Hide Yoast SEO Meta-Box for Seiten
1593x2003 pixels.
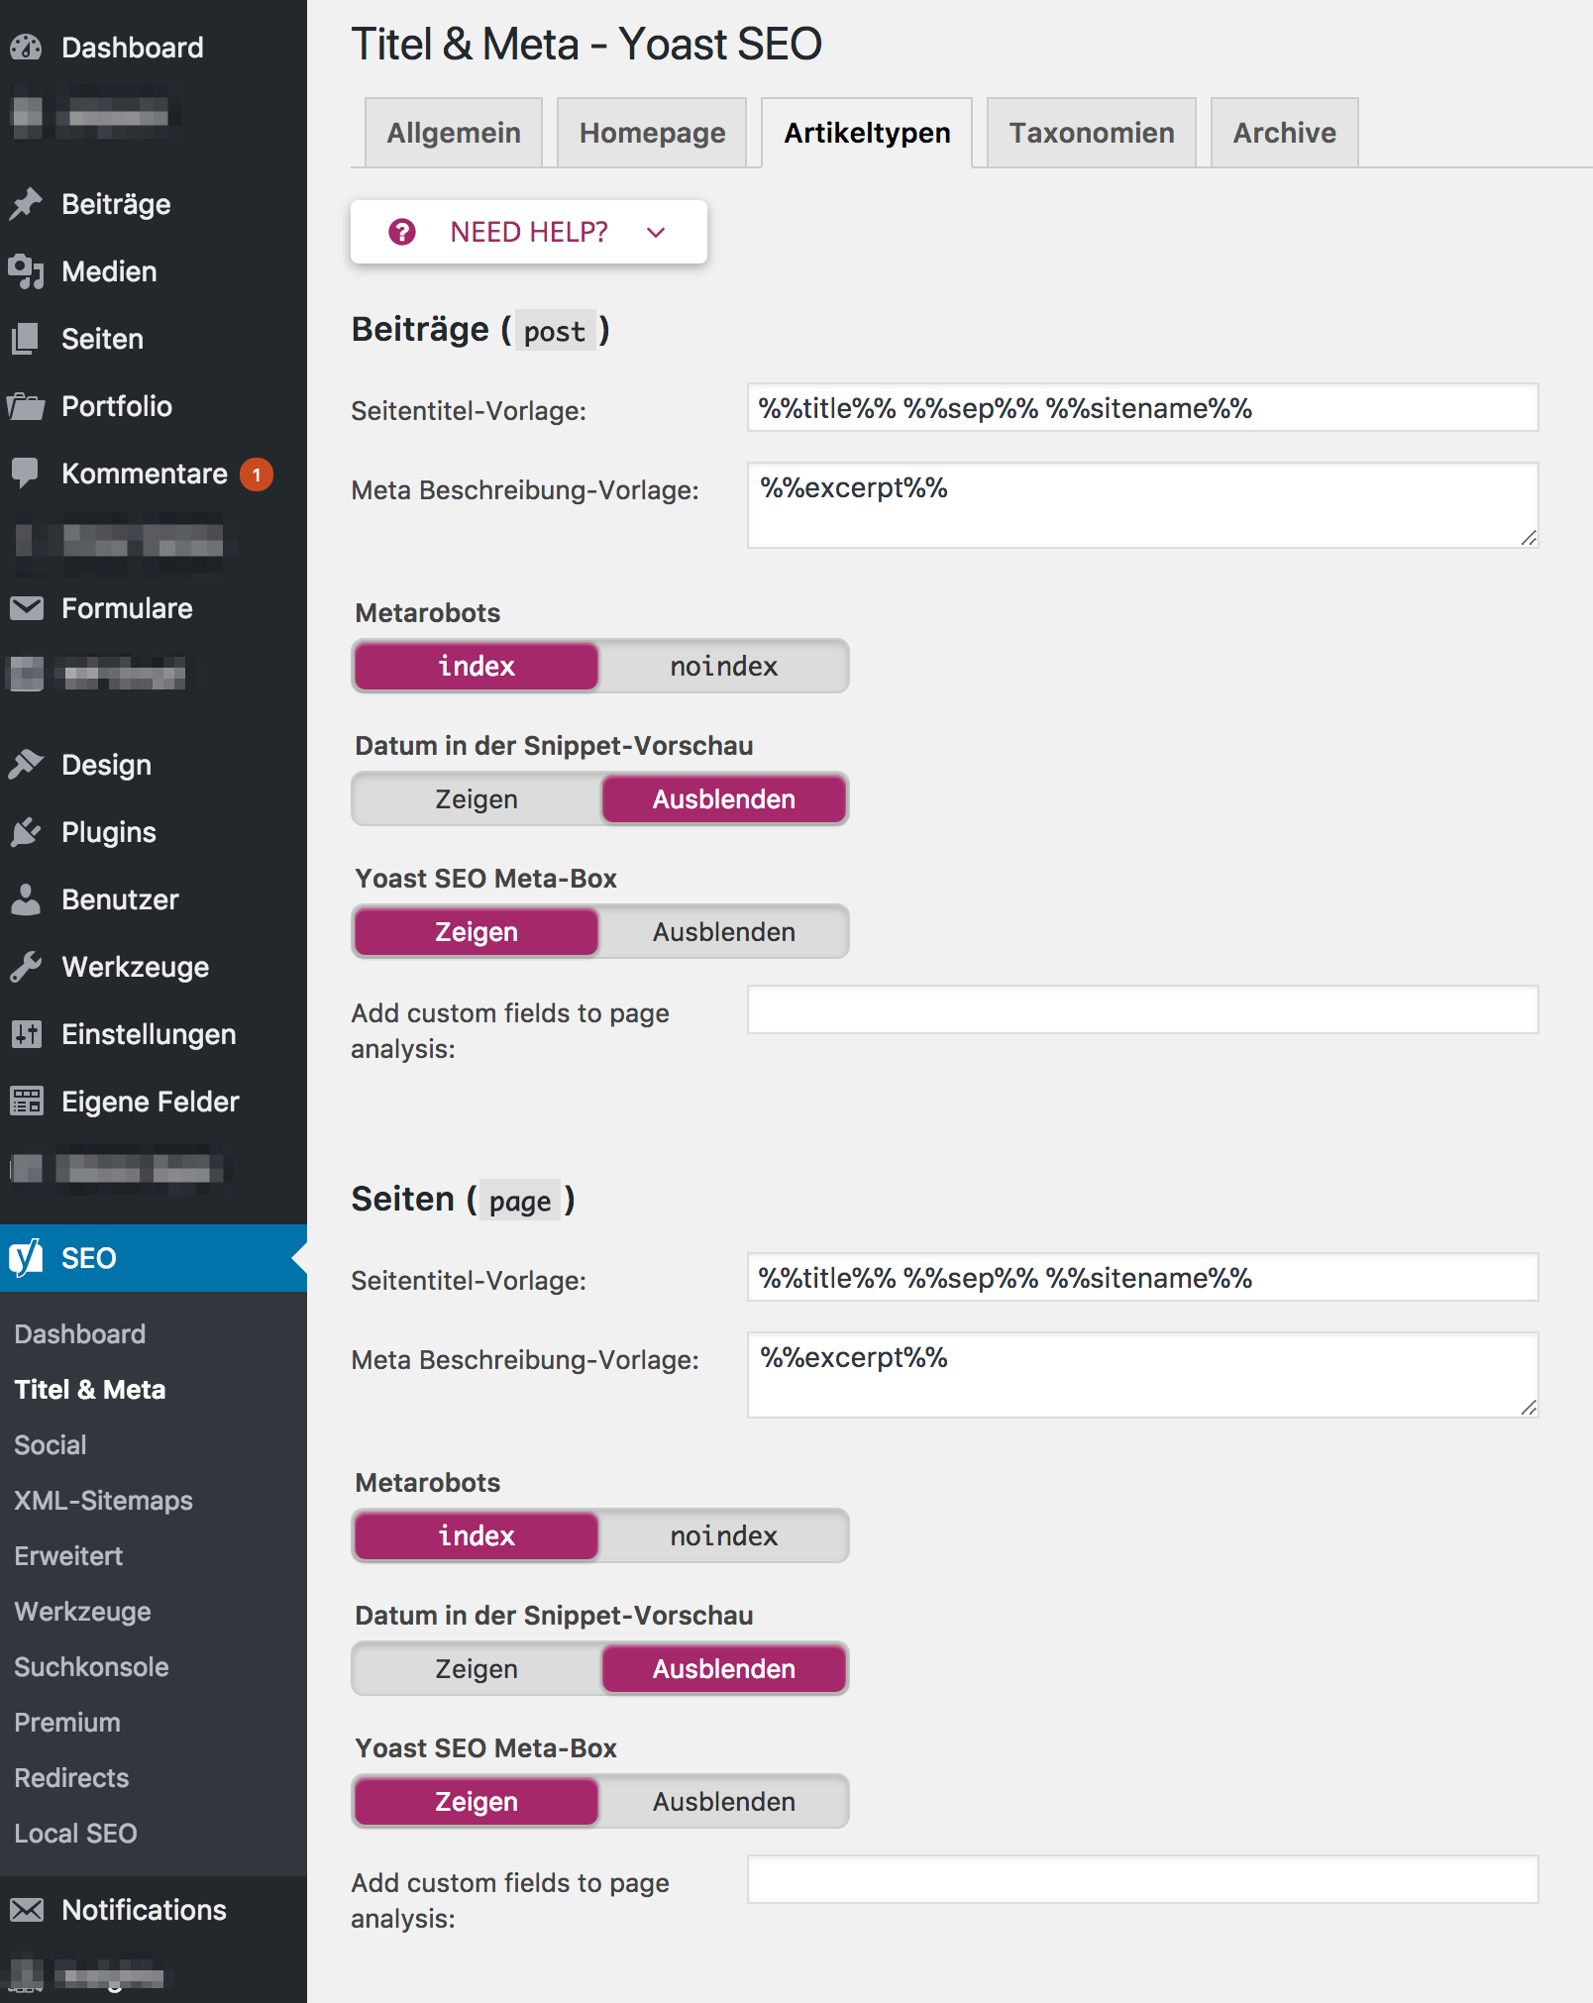[723, 1801]
